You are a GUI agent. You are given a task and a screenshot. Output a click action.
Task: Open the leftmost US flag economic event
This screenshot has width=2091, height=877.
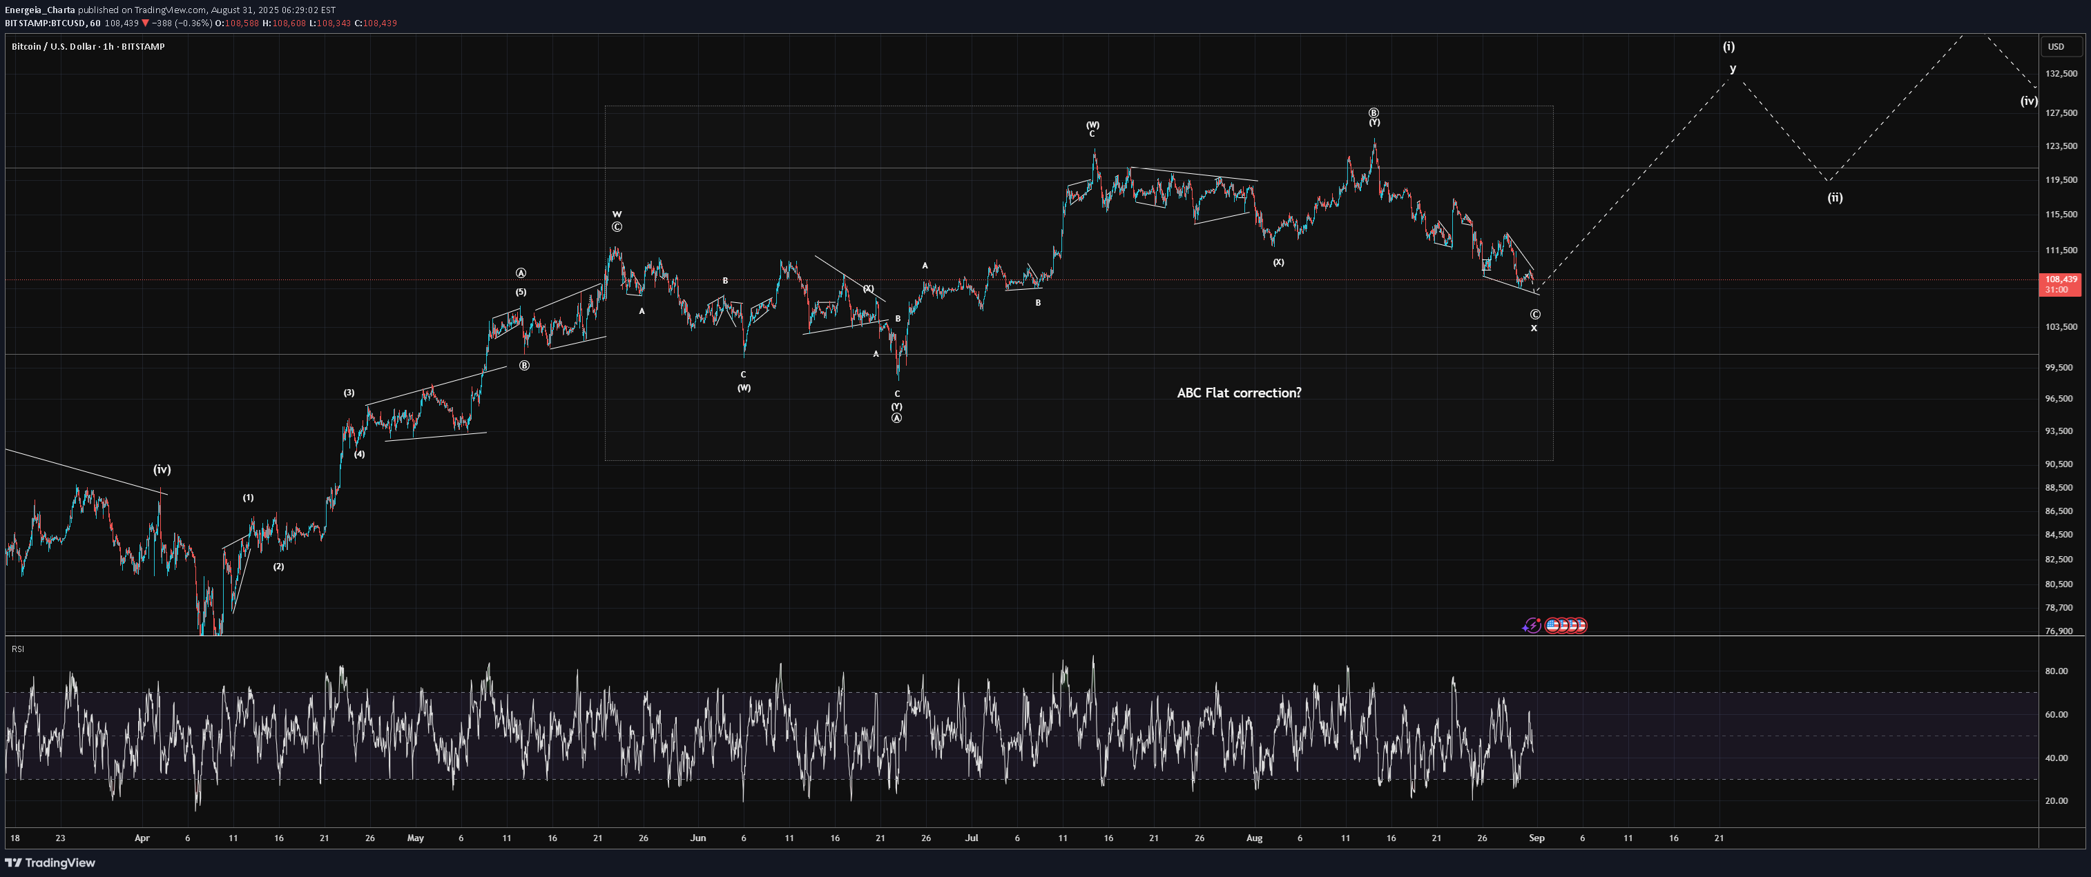(1552, 626)
